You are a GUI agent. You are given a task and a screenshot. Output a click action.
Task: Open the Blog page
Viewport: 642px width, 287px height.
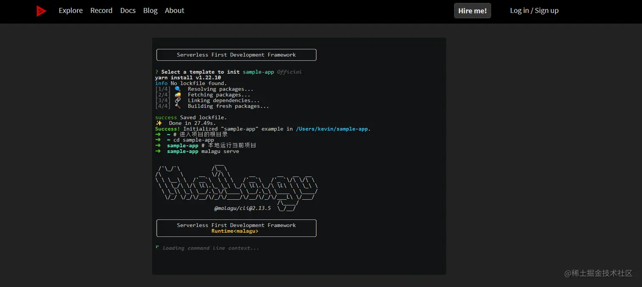click(x=150, y=11)
